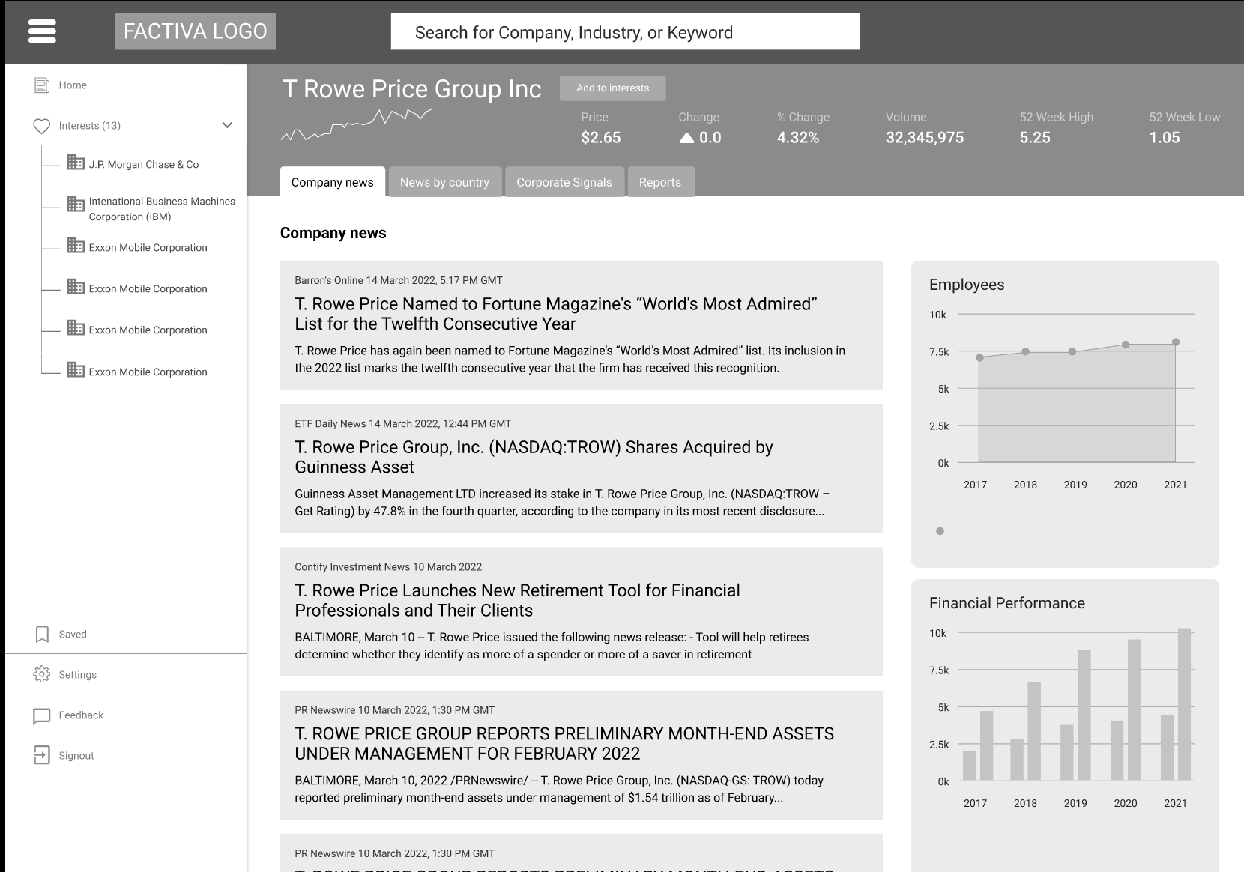The image size is (1244, 872).
Task: Click Barron's Online source line
Action: 399,280
